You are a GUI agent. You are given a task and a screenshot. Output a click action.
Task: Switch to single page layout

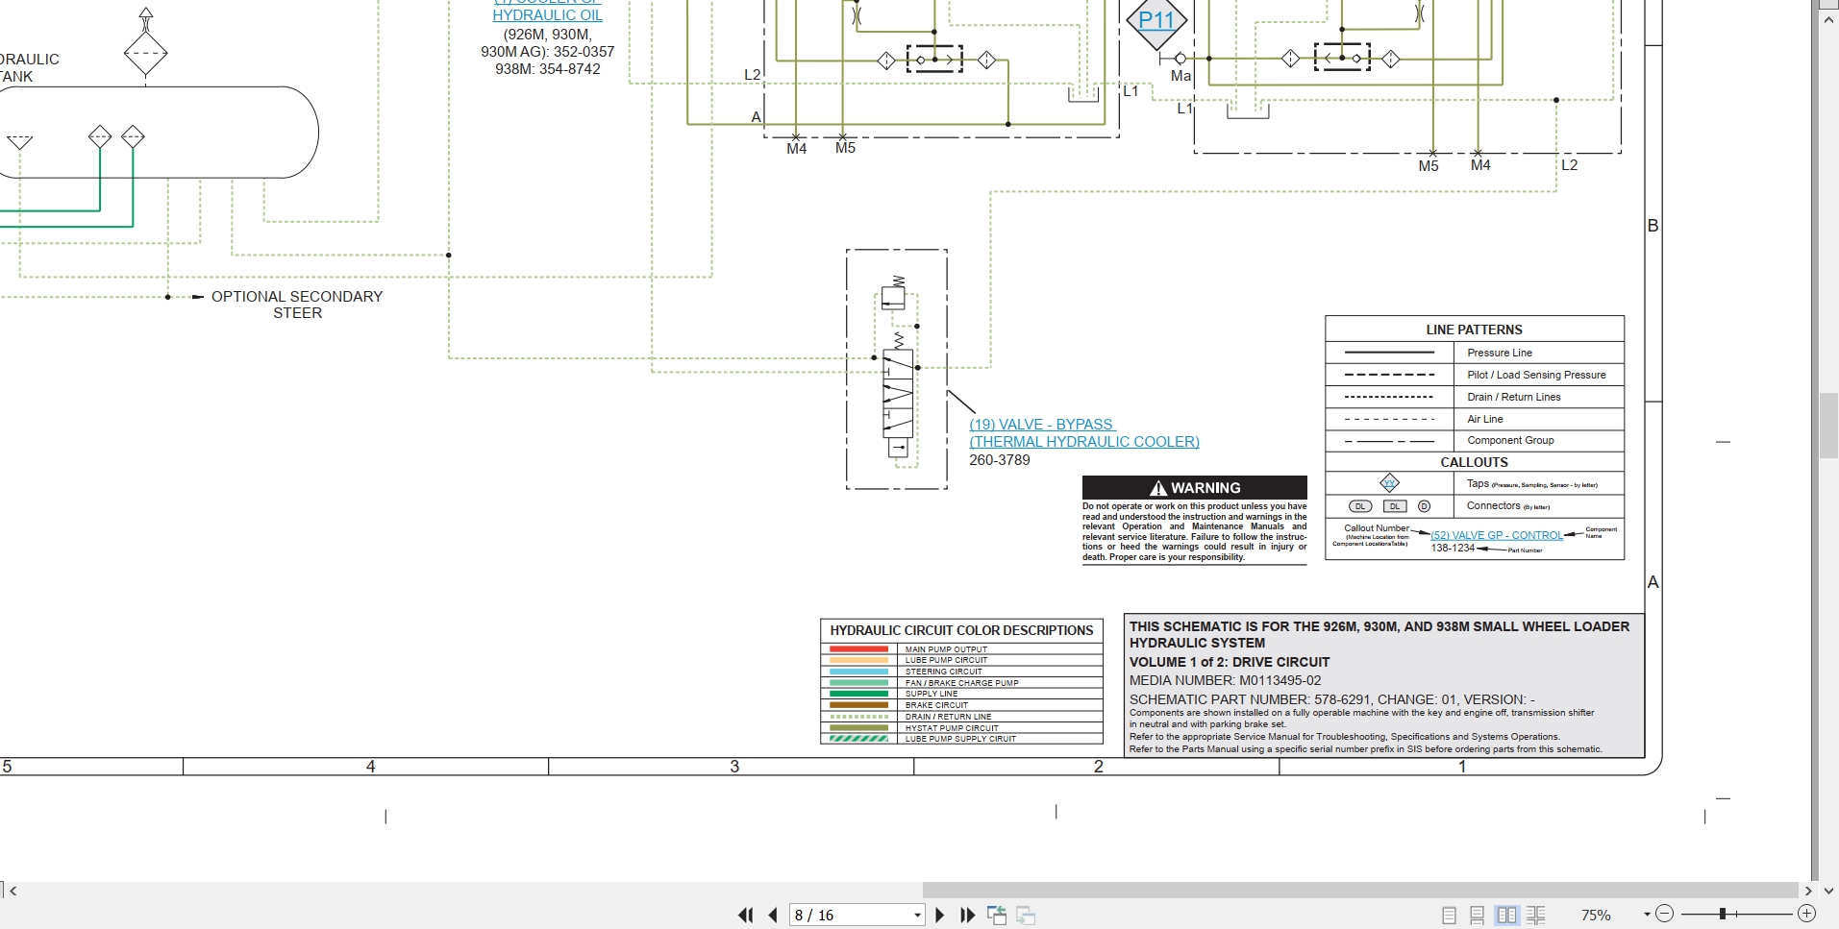tap(1450, 916)
